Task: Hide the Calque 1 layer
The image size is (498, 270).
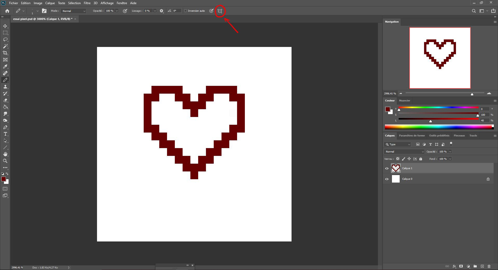Action: click(x=387, y=168)
